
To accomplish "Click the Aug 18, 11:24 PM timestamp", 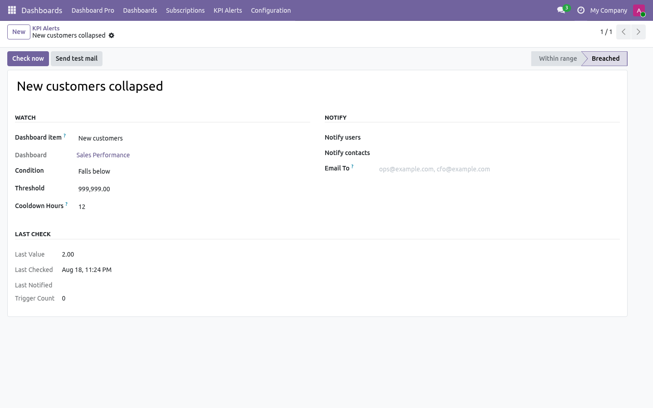I will pos(87,270).
